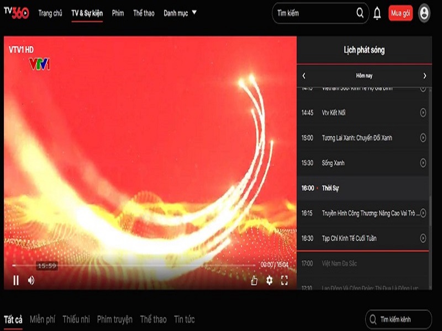Open the user profile avatar

424,13
